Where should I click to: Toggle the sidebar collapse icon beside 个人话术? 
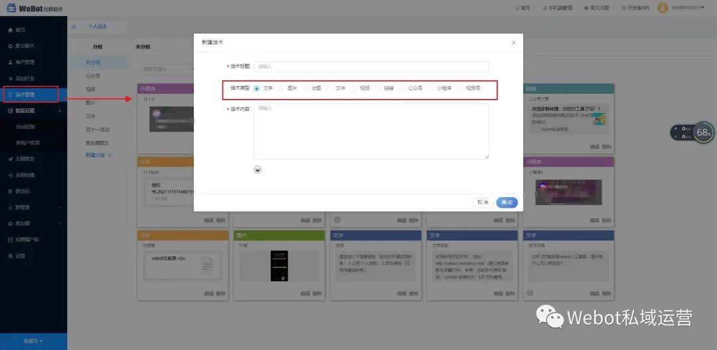[x=74, y=27]
